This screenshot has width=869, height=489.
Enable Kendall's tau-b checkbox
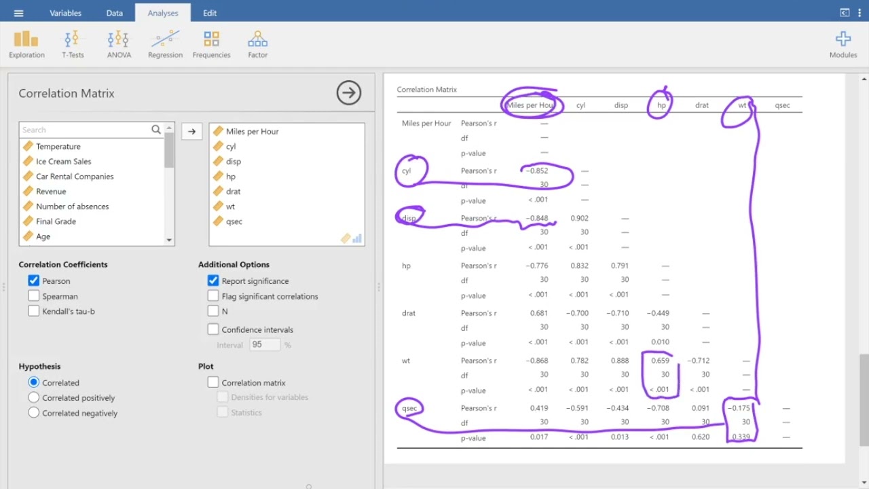point(33,310)
